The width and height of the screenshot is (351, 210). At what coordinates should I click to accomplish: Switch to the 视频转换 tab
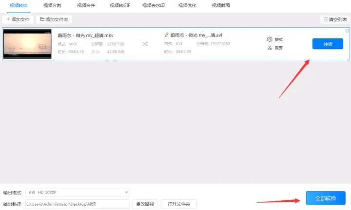[x=19, y=5]
